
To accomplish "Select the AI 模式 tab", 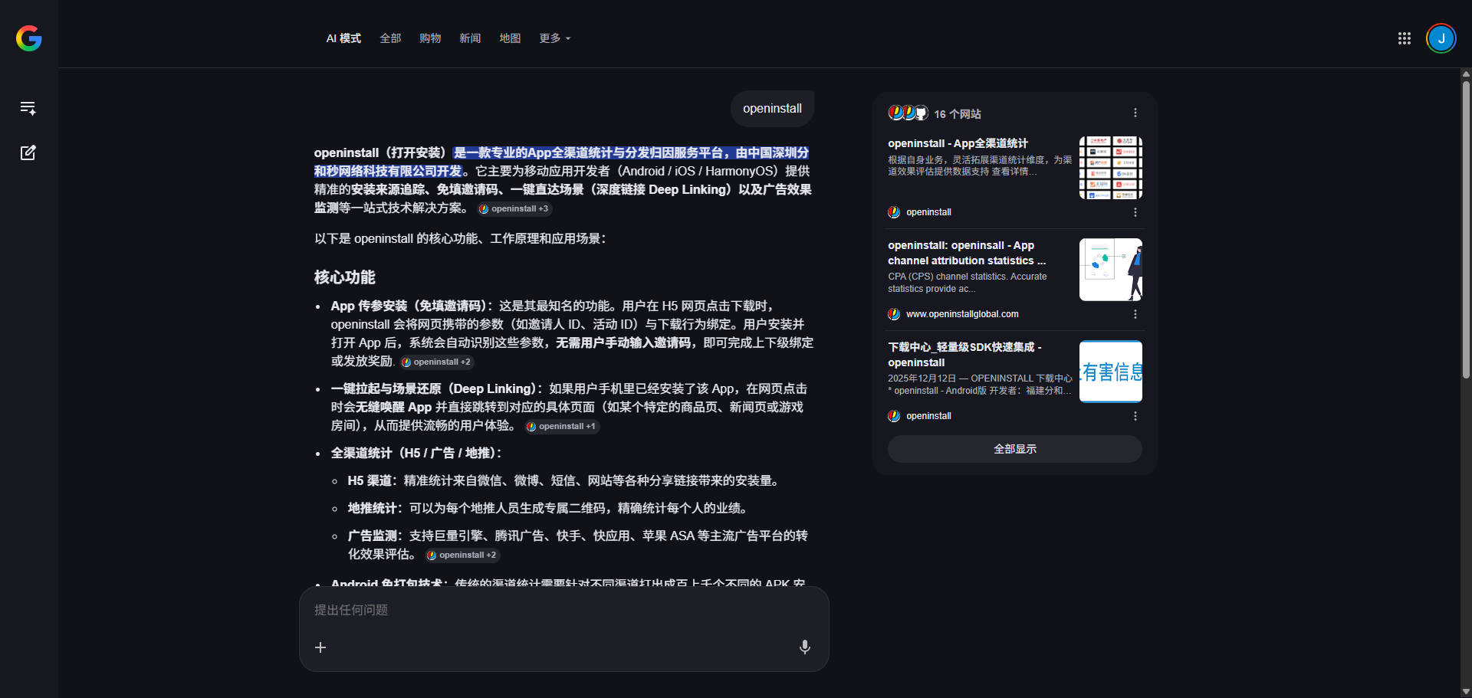I will click(343, 38).
